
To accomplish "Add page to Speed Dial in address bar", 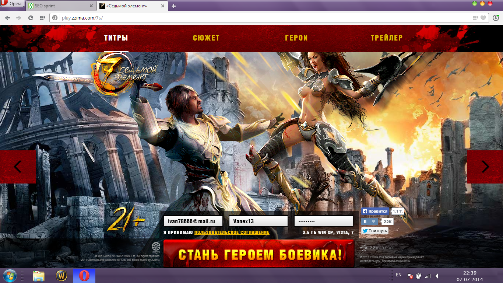I will tap(476, 18).
